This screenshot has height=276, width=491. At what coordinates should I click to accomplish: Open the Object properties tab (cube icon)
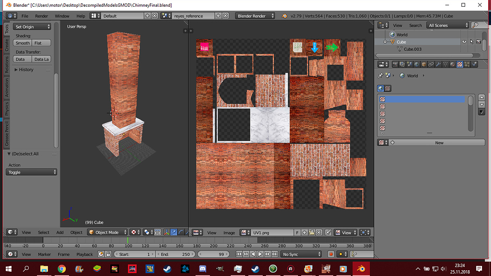[x=424, y=64]
